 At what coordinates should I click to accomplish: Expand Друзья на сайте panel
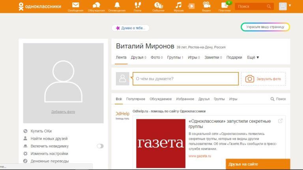(x=258, y=164)
